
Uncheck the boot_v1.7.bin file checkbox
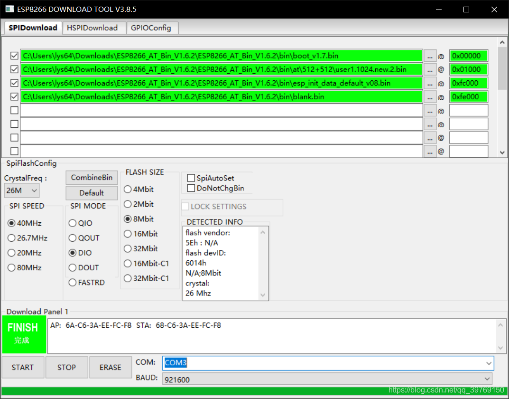[x=14, y=56]
